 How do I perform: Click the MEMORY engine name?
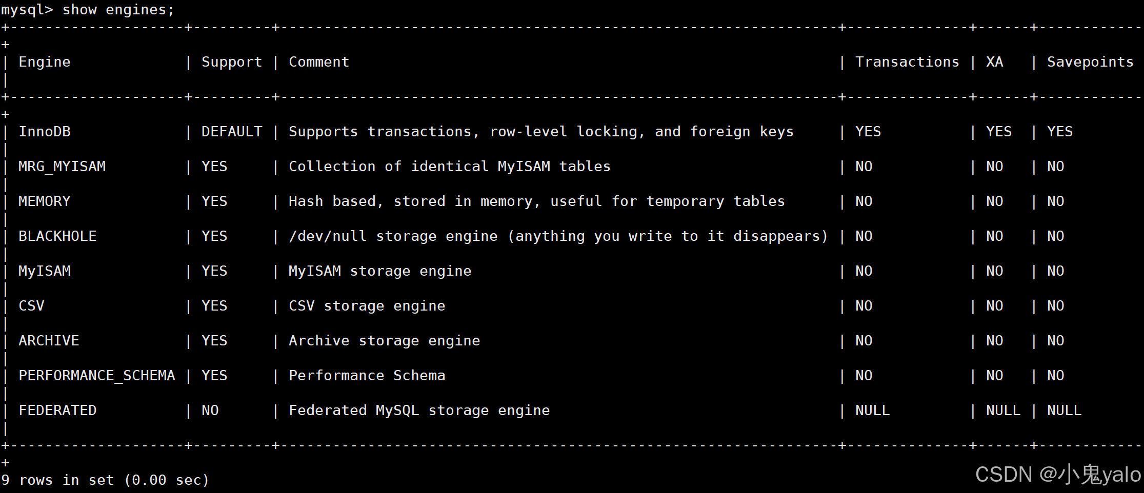45,201
